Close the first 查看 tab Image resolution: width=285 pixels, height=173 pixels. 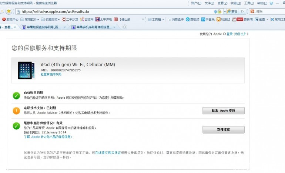tap(15, 27)
